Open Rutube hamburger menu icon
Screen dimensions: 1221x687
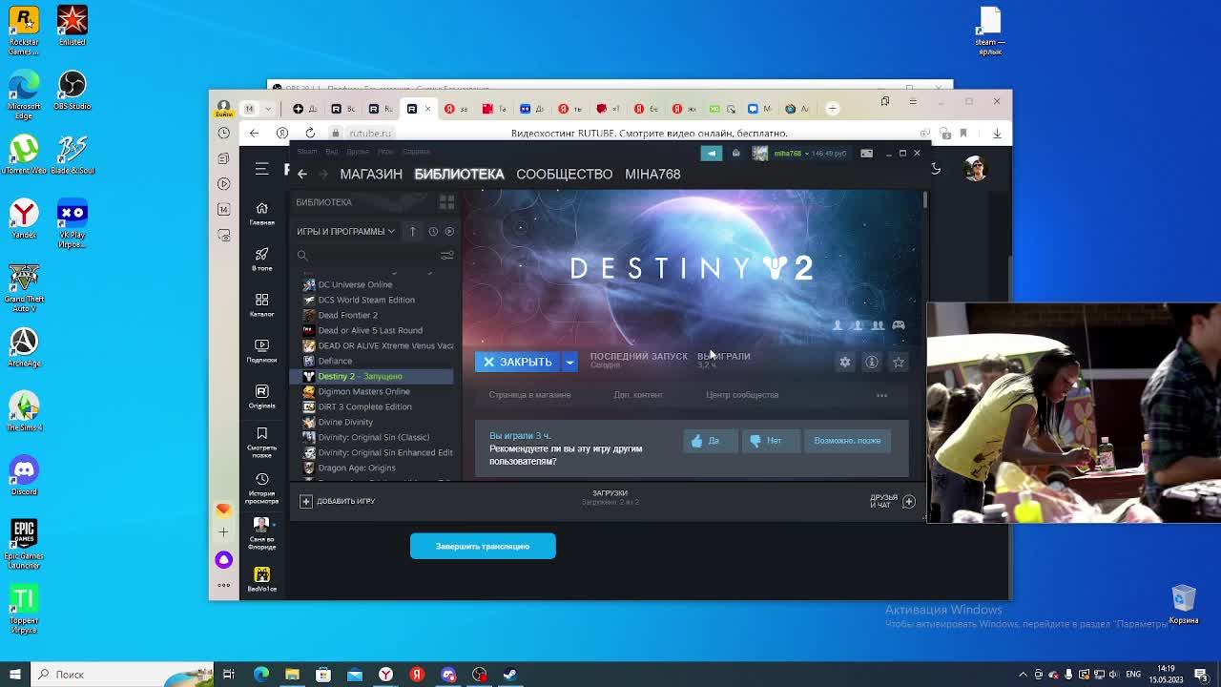coord(261,169)
